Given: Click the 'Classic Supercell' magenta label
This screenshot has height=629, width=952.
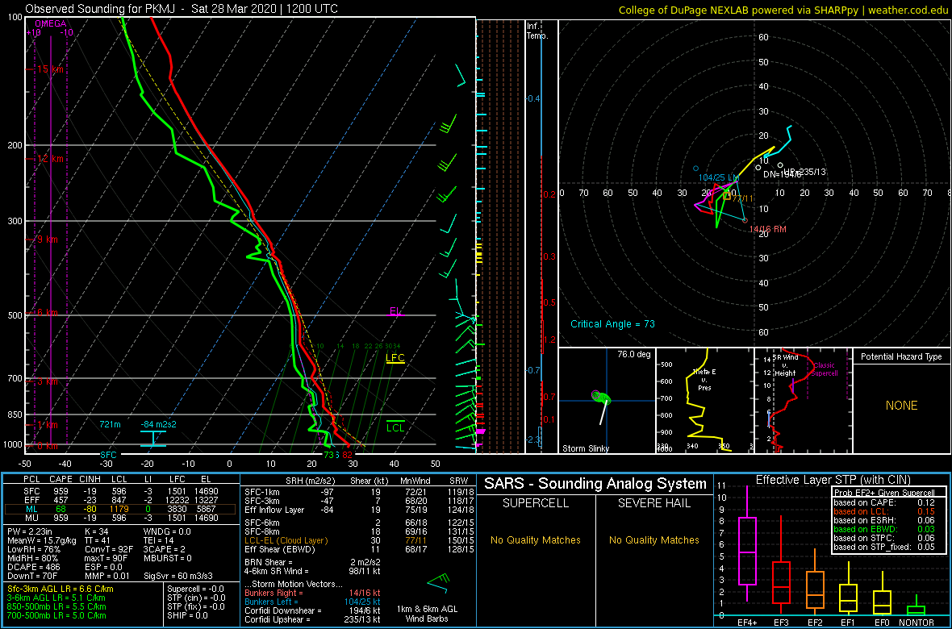Looking at the screenshot, I should tap(825, 370).
